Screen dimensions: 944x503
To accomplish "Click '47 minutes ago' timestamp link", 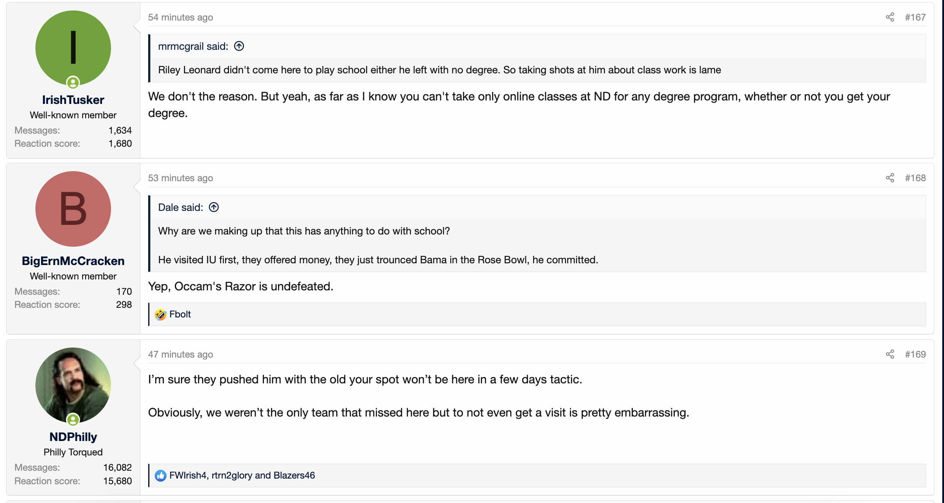I will click(180, 354).
